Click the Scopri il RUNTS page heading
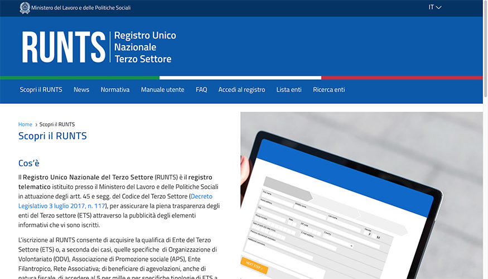 pyautogui.click(x=52, y=136)
